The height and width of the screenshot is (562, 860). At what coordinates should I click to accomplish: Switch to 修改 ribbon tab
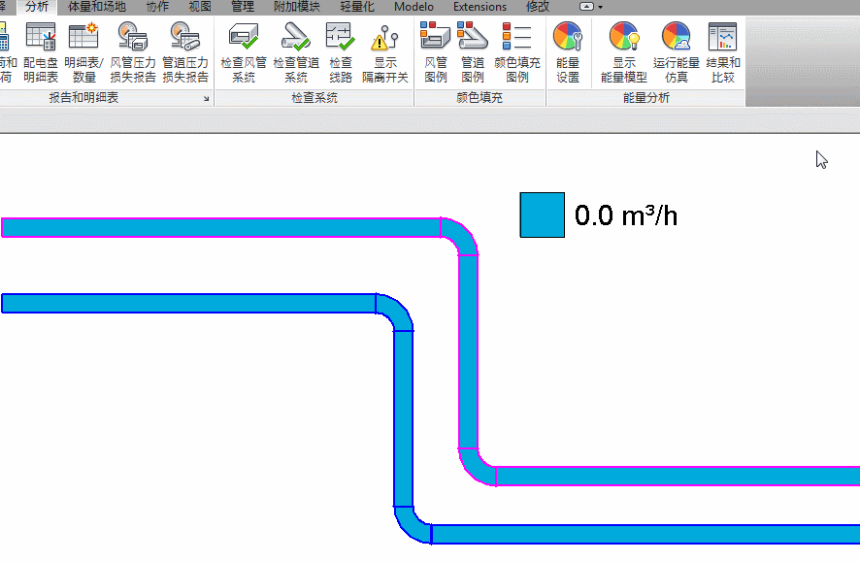[538, 7]
